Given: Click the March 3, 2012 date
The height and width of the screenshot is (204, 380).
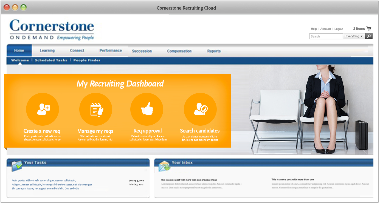Looking at the screenshot, I should tap(137, 185).
